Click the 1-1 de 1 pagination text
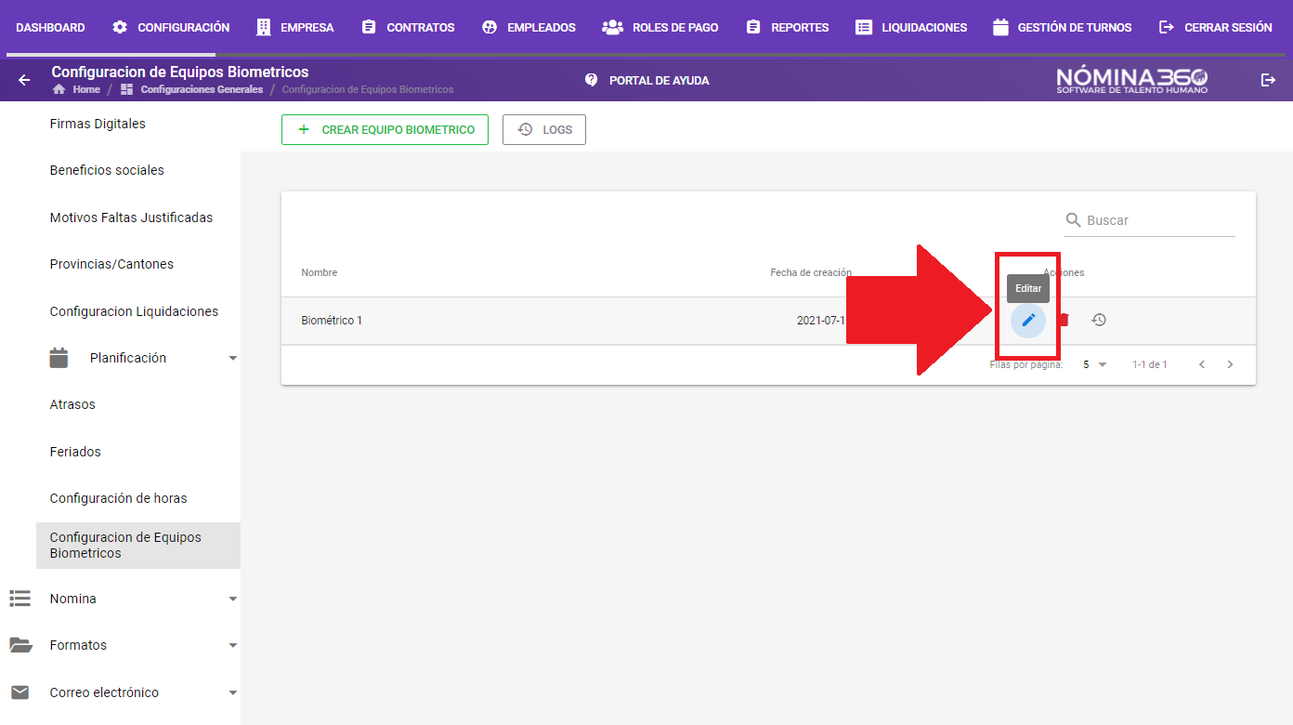 [1150, 364]
